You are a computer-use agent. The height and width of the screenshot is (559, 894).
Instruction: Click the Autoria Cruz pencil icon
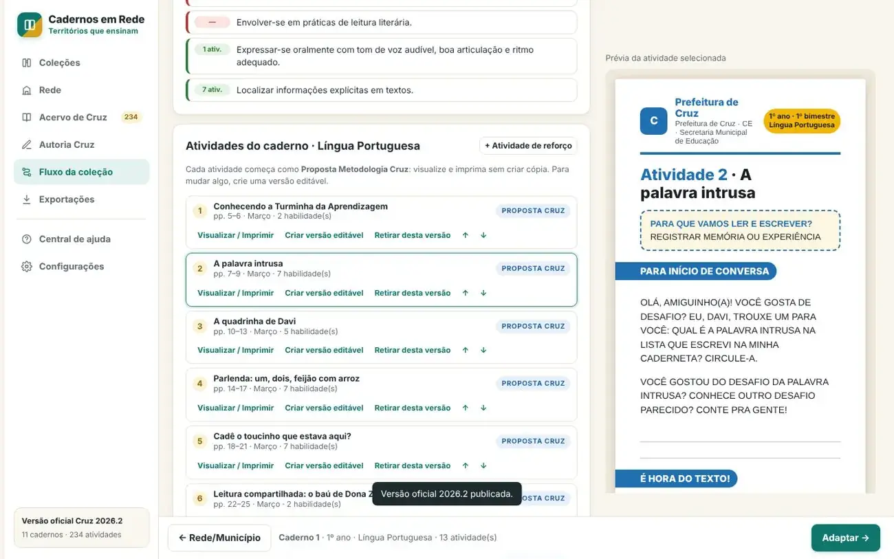pyautogui.click(x=27, y=145)
